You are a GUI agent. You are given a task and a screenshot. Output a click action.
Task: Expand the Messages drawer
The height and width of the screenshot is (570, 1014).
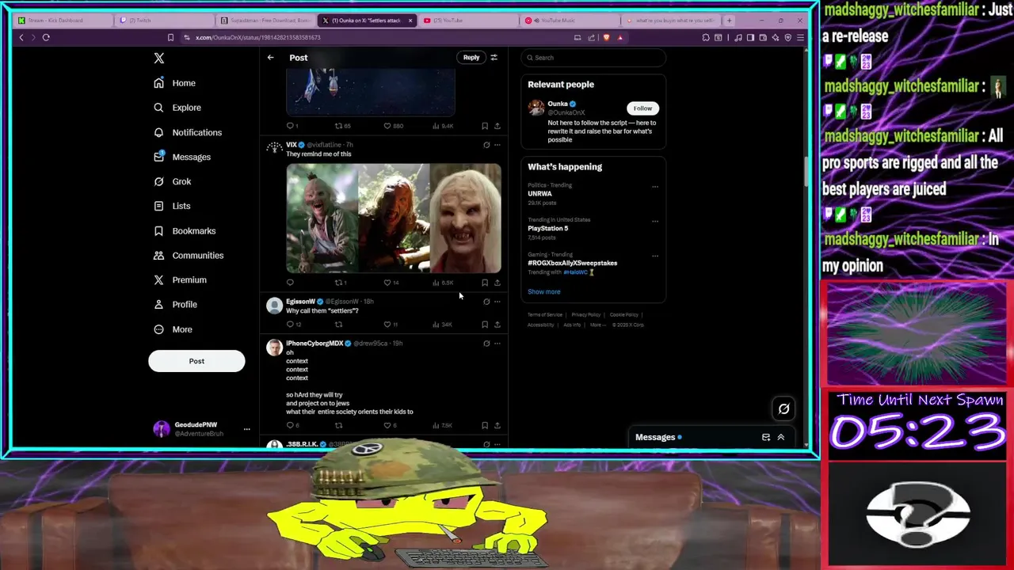[x=780, y=438]
